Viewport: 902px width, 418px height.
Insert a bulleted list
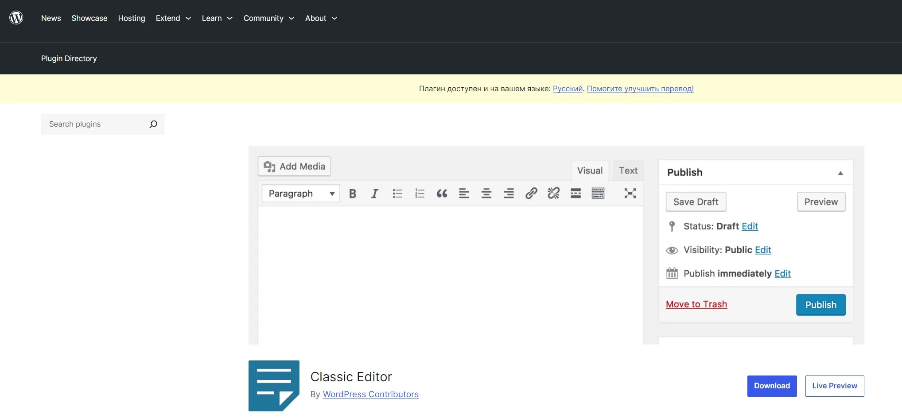(397, 194)
